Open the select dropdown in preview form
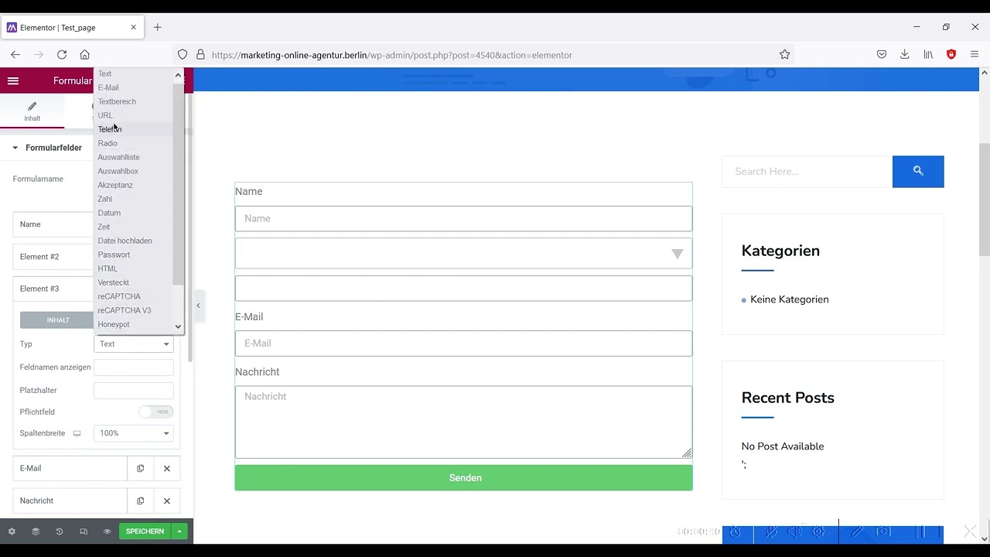 [463, 254]
